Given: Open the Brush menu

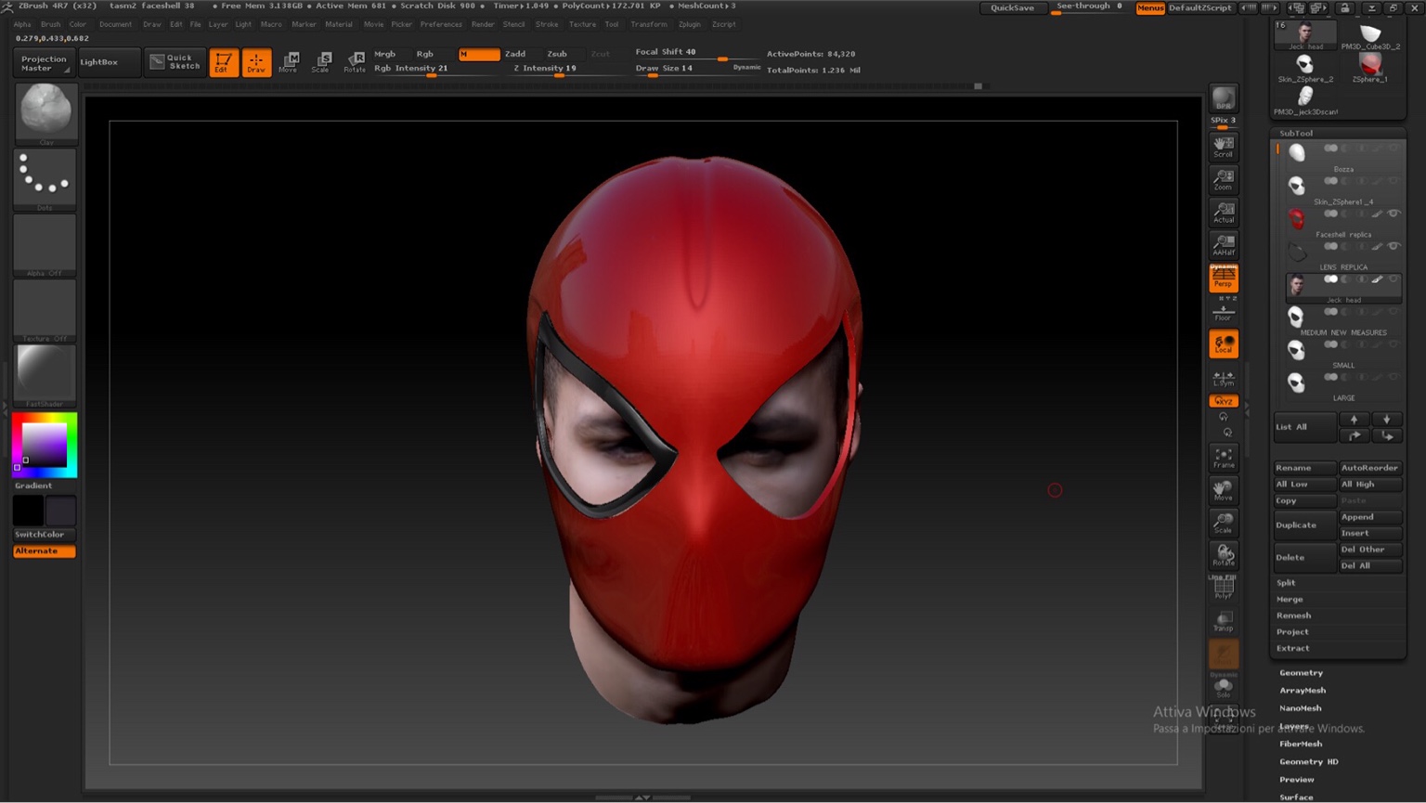Looking at the screenshot, I should pos(51,24).
